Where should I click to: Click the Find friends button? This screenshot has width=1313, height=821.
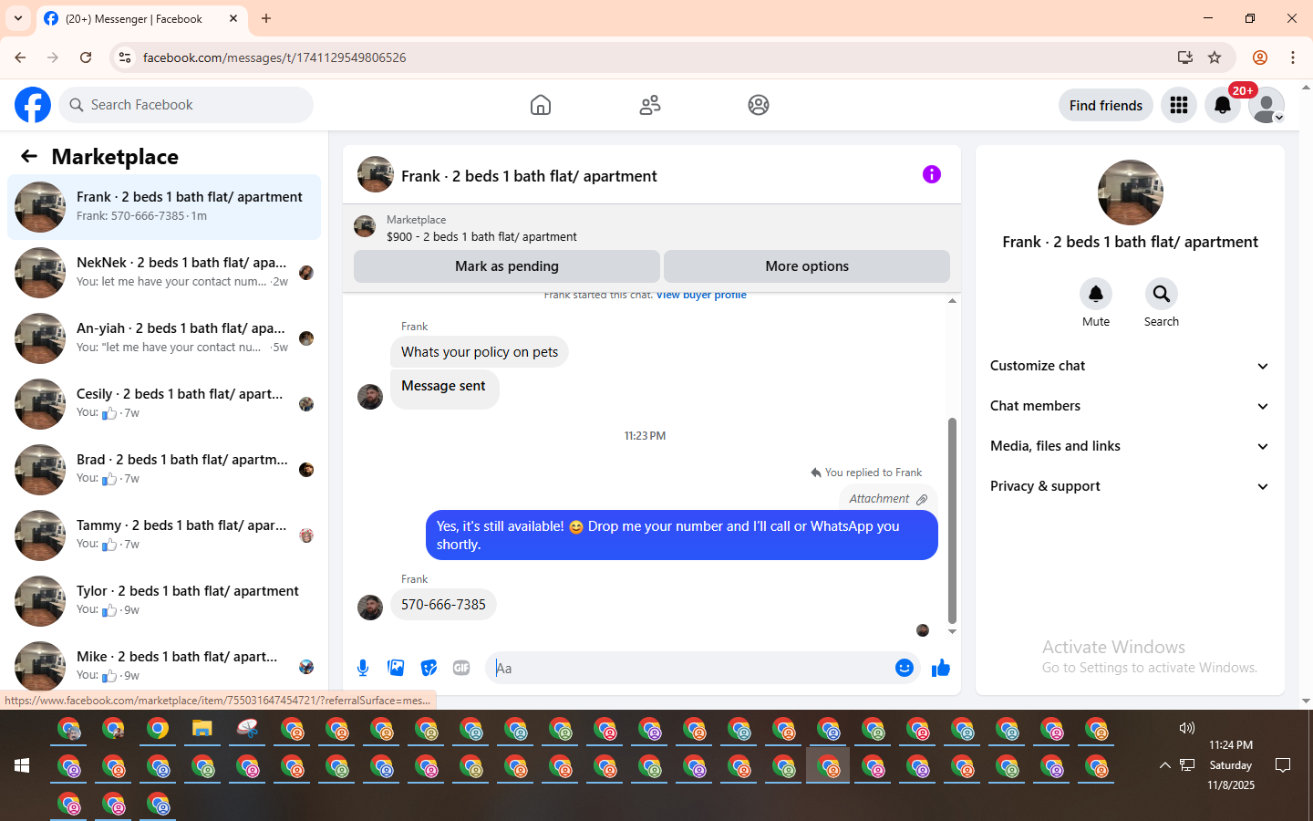1106,105
